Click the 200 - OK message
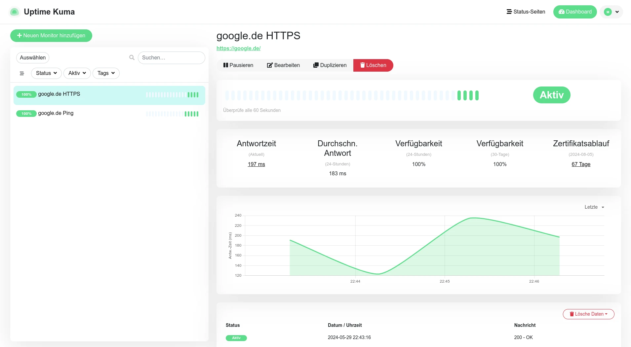Image resolution: width=631 pixels, height=347 pixels. [523, 337]
